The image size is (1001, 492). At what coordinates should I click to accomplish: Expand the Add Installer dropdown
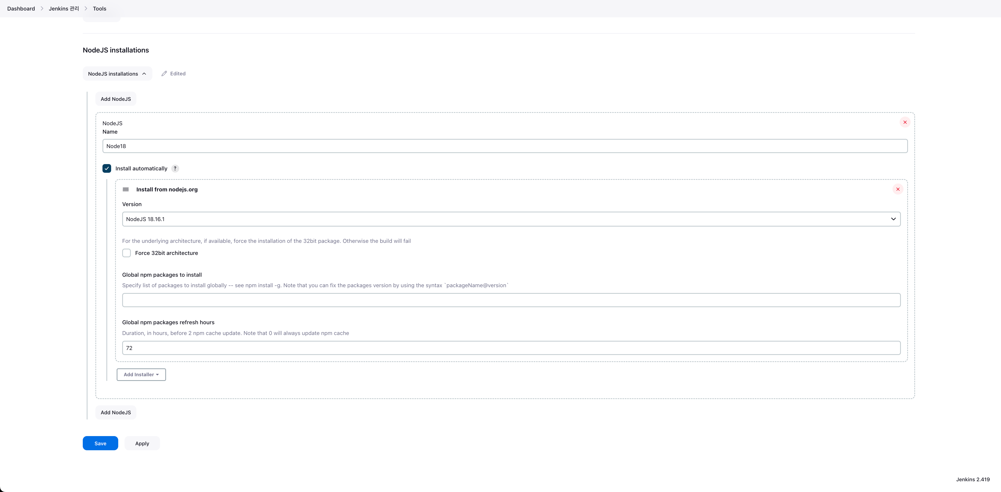pyautogui.click(x=141, y=375)
